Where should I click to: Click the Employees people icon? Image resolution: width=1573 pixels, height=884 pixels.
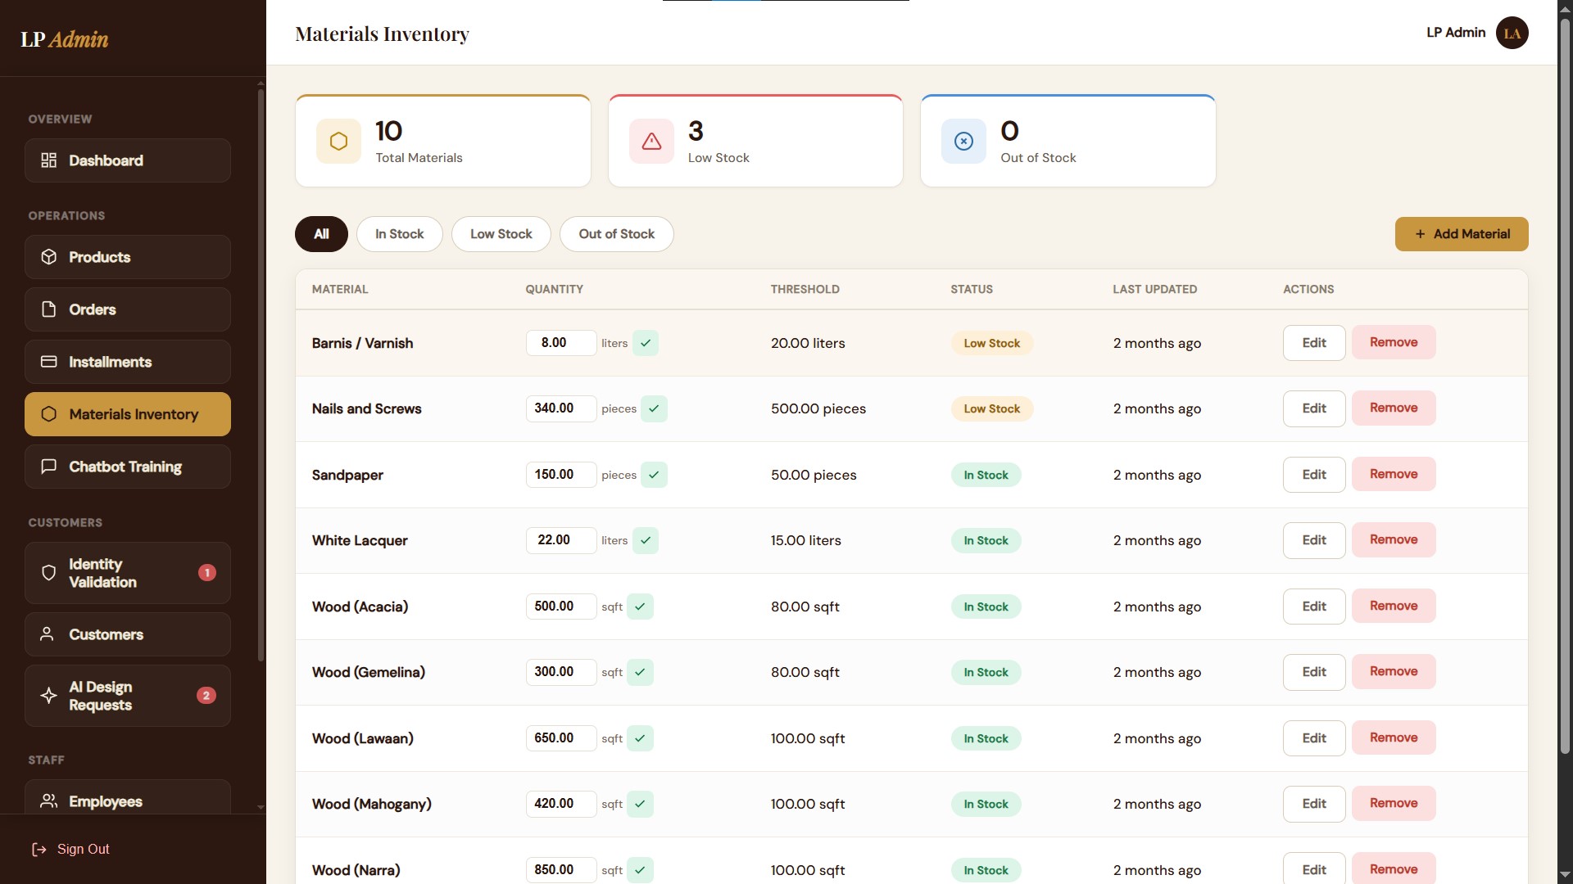[49, 801]
